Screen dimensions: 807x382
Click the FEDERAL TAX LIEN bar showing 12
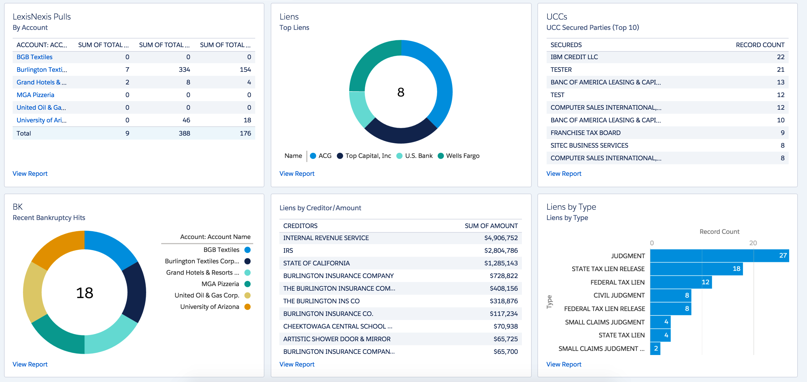(x=681, y=282)
